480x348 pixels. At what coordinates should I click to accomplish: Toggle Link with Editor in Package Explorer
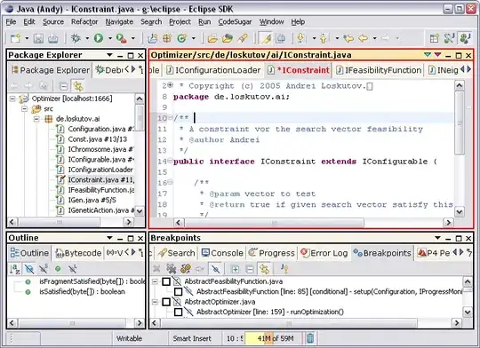coord(77,86)
